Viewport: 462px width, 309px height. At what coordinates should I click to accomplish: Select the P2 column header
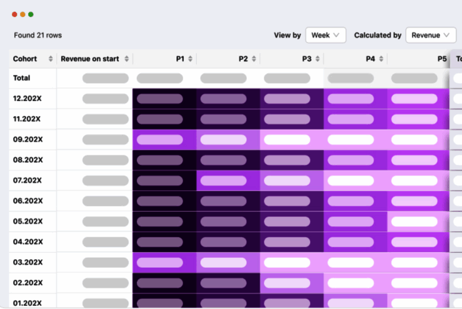click(243, 59)
